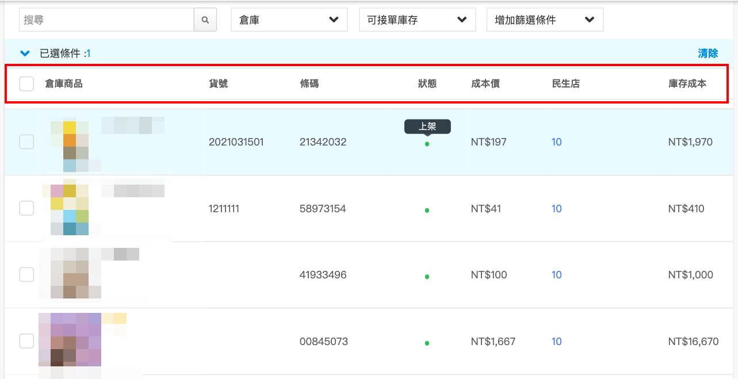Check the box for product 1211111
The height and width of the screenshot is (379, 738).
(26, 208)
